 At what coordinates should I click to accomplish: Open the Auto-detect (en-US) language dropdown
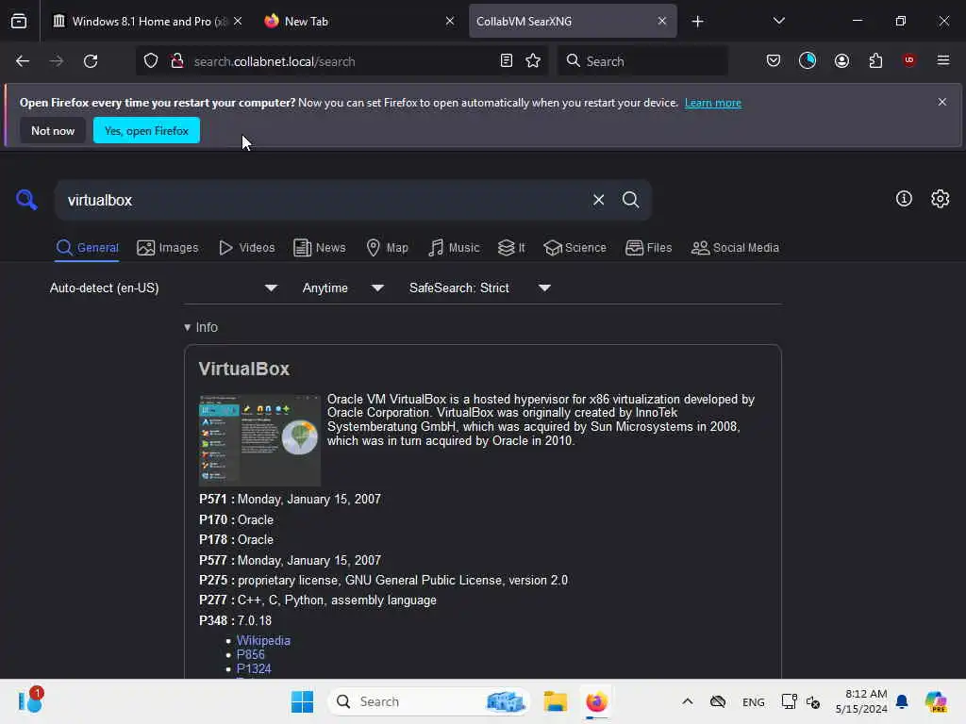(x=163, y=288)
